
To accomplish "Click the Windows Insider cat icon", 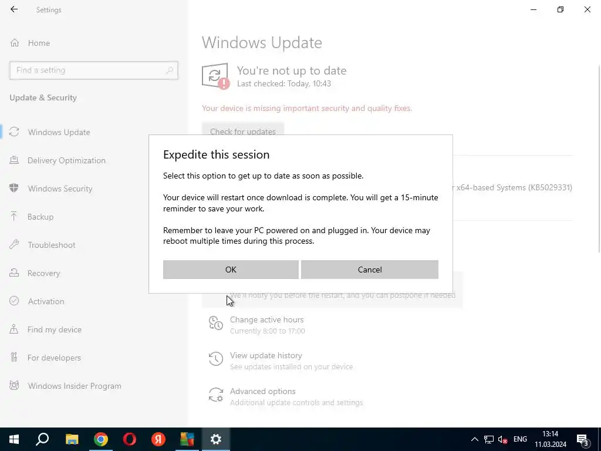I will pos(14,385).
